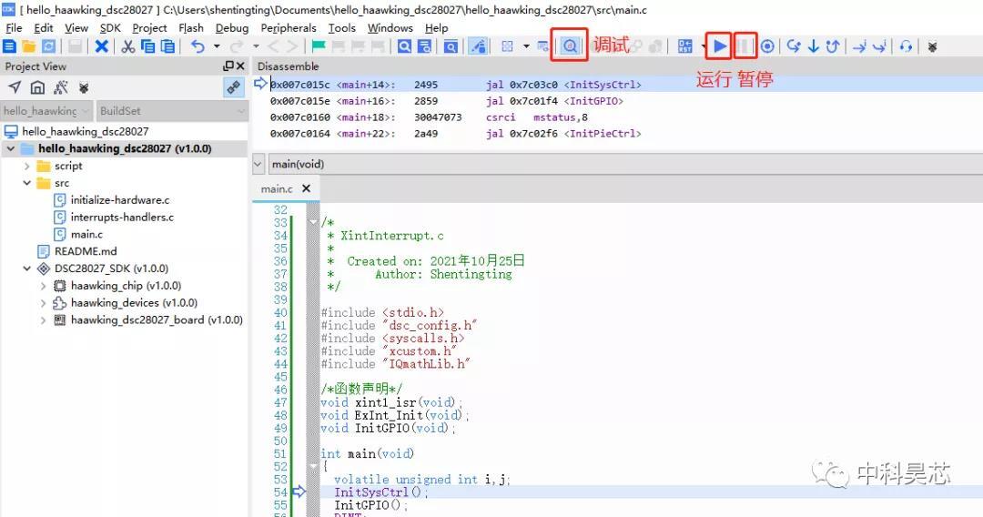Pause execution with the pause button
The width and height of the screenshot is (983, 517).
[x=744, y=46]
